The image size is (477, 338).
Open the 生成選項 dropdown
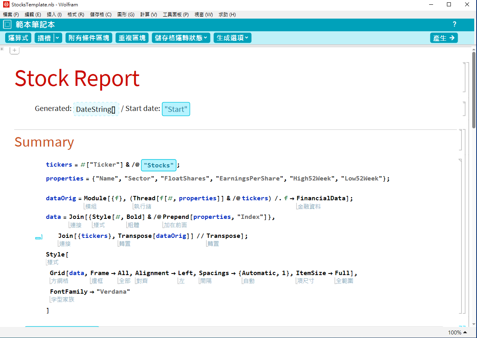click(x=232, y=38)
